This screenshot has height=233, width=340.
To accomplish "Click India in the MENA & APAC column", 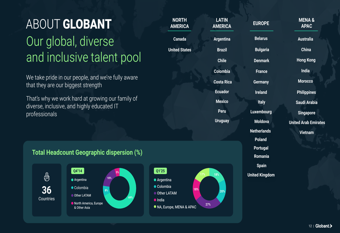I will click(305, 71).
